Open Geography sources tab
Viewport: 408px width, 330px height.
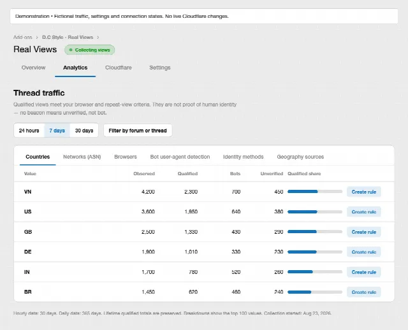coord(300,157)
